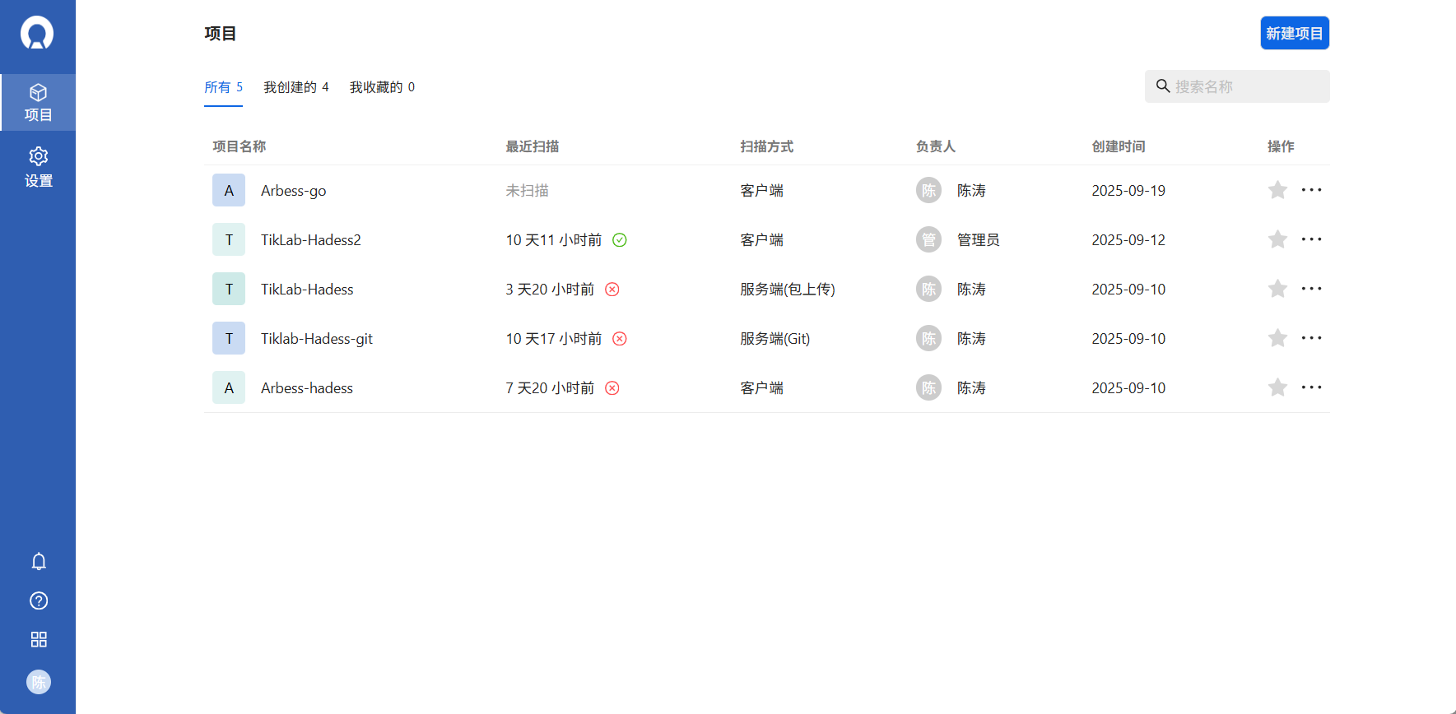
Task: Open notifications via the bell icon
Action: point(38,561)
